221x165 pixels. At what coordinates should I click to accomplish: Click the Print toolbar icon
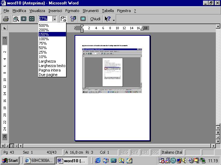point(6,19)
